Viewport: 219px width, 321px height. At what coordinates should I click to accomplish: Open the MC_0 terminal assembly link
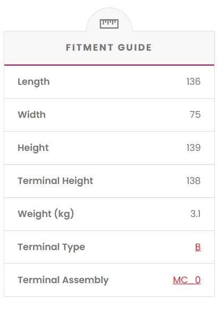click(x=187, y=280)
